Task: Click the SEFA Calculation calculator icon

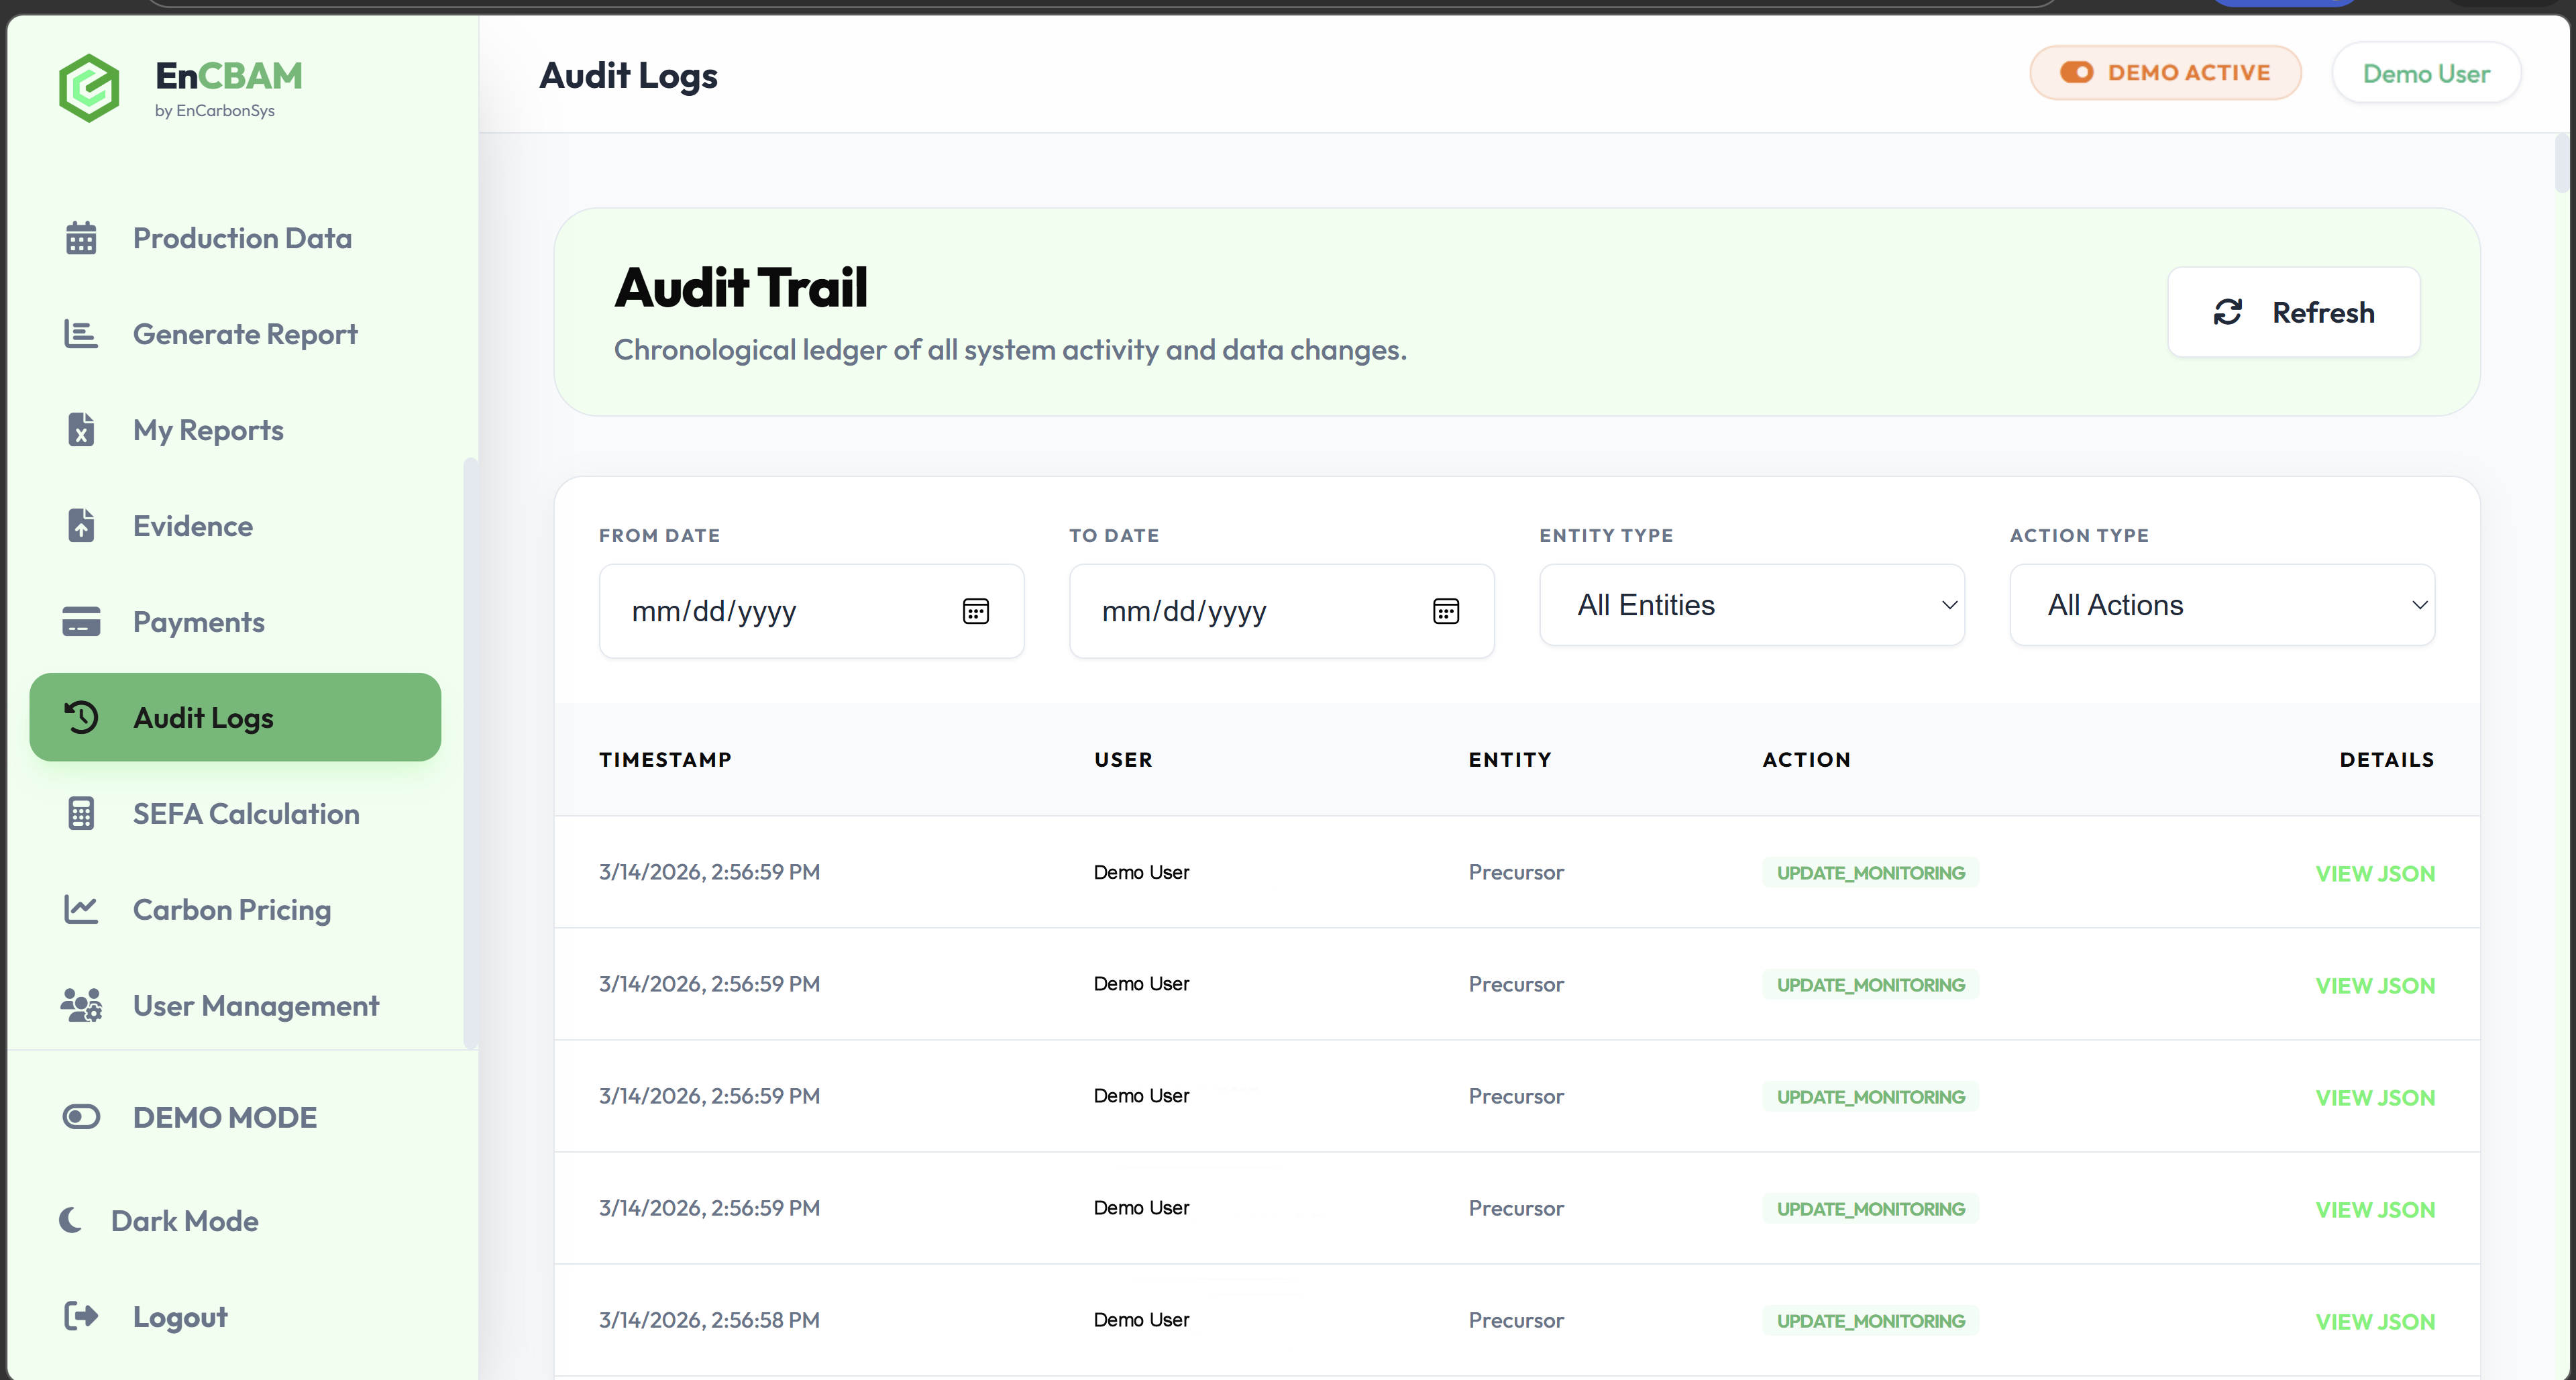Action: [x=81, y=813]
